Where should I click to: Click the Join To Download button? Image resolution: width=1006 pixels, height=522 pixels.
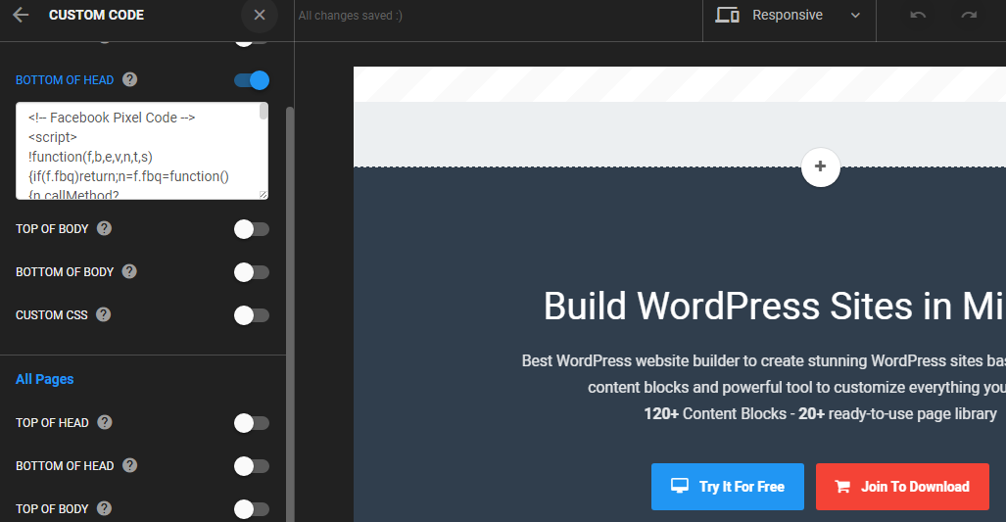[901, 487]
